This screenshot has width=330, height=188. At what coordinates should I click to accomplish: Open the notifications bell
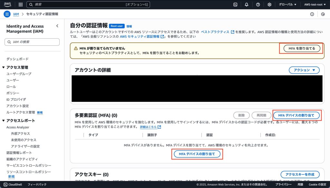click(247, 4)
